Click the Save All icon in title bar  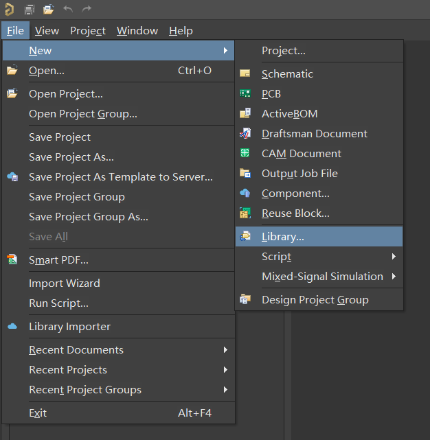30,9
